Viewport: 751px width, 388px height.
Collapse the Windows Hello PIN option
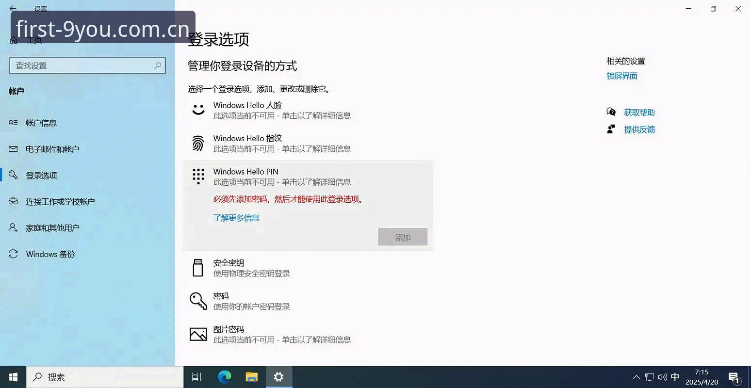[x=308, y=177]
